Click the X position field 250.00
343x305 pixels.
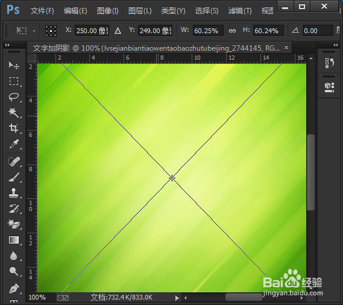coord(92,31)
